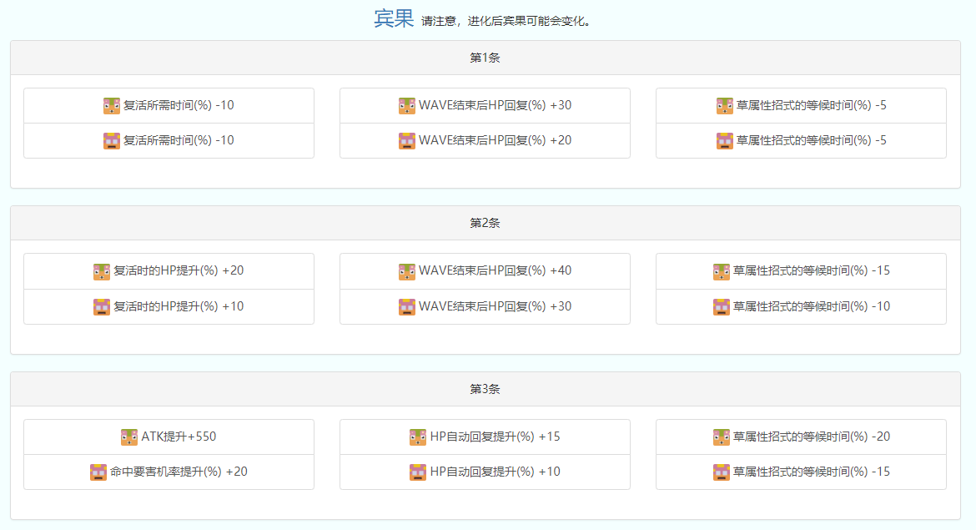Click the pink-headed icon beside 复活所需时间(%) -10
976x530 pixels.
tap(112, 141)
